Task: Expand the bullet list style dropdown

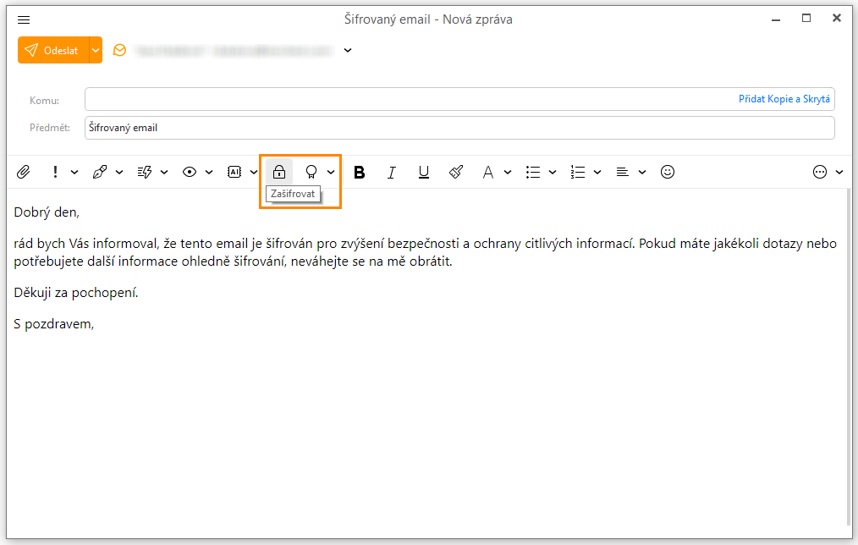Action: coord(553,172)
